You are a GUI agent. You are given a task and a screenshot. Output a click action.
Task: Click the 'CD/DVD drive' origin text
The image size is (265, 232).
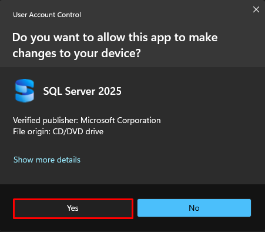[78, 131]
